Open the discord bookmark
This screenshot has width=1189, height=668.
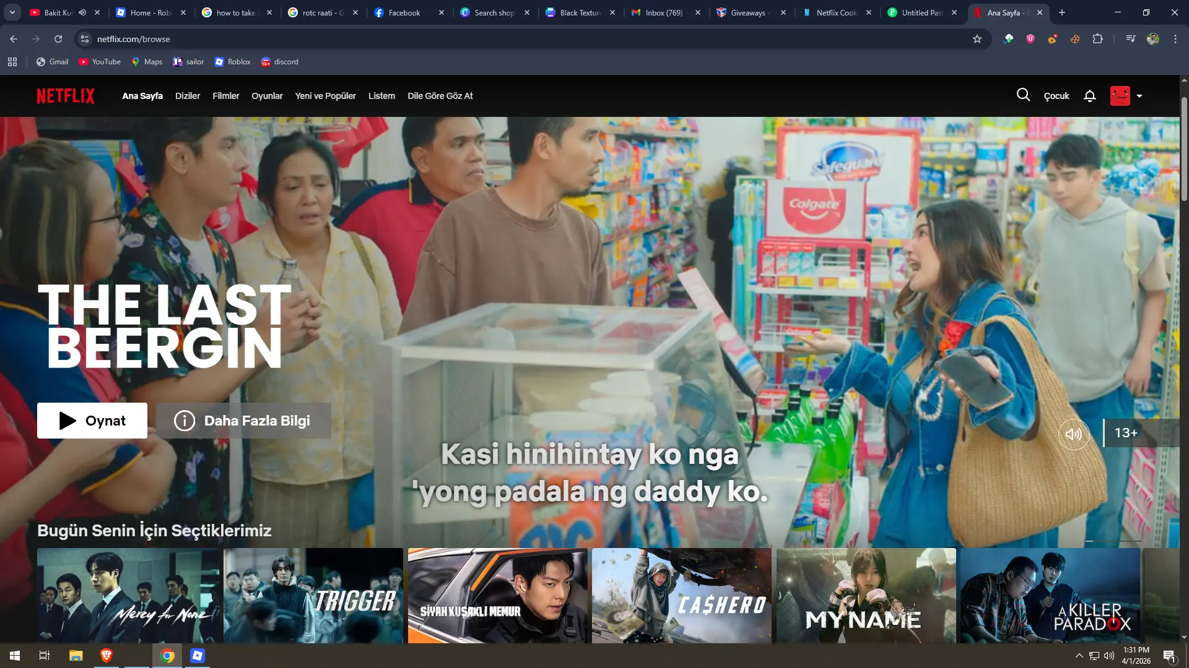pos(279,62)
